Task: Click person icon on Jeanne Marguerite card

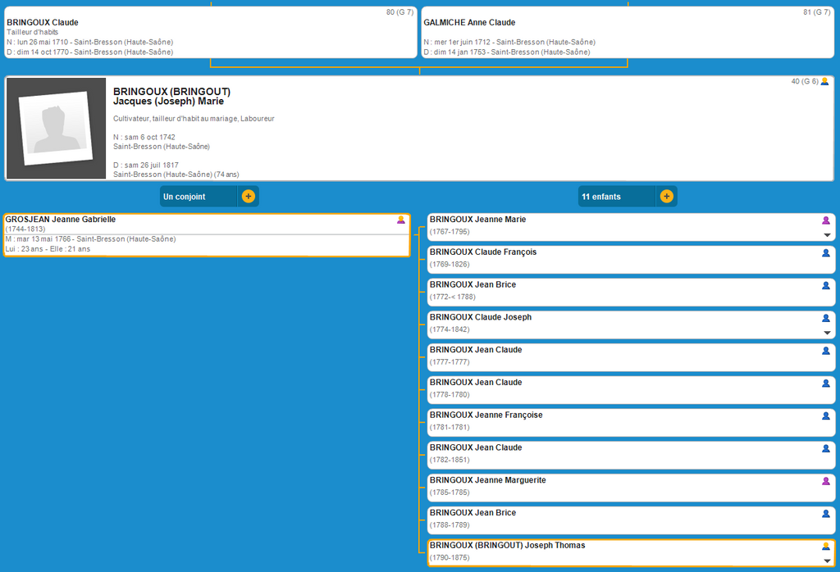Action: (x=826, y=481)
